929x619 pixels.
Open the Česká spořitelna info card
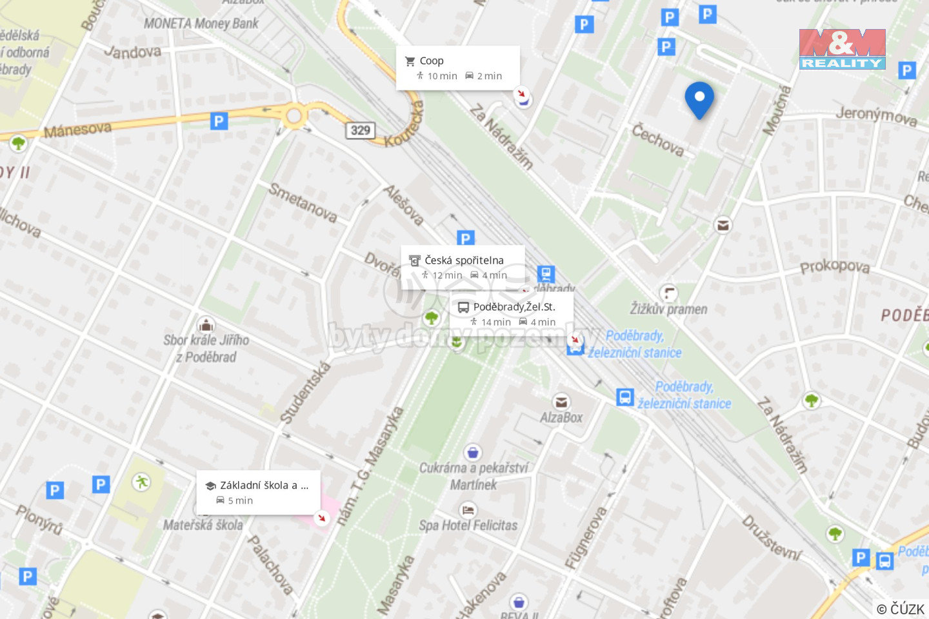(463, 267)
